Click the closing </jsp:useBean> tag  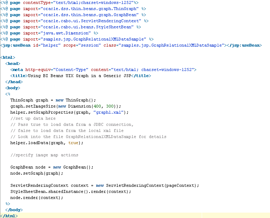coord(244,45)
